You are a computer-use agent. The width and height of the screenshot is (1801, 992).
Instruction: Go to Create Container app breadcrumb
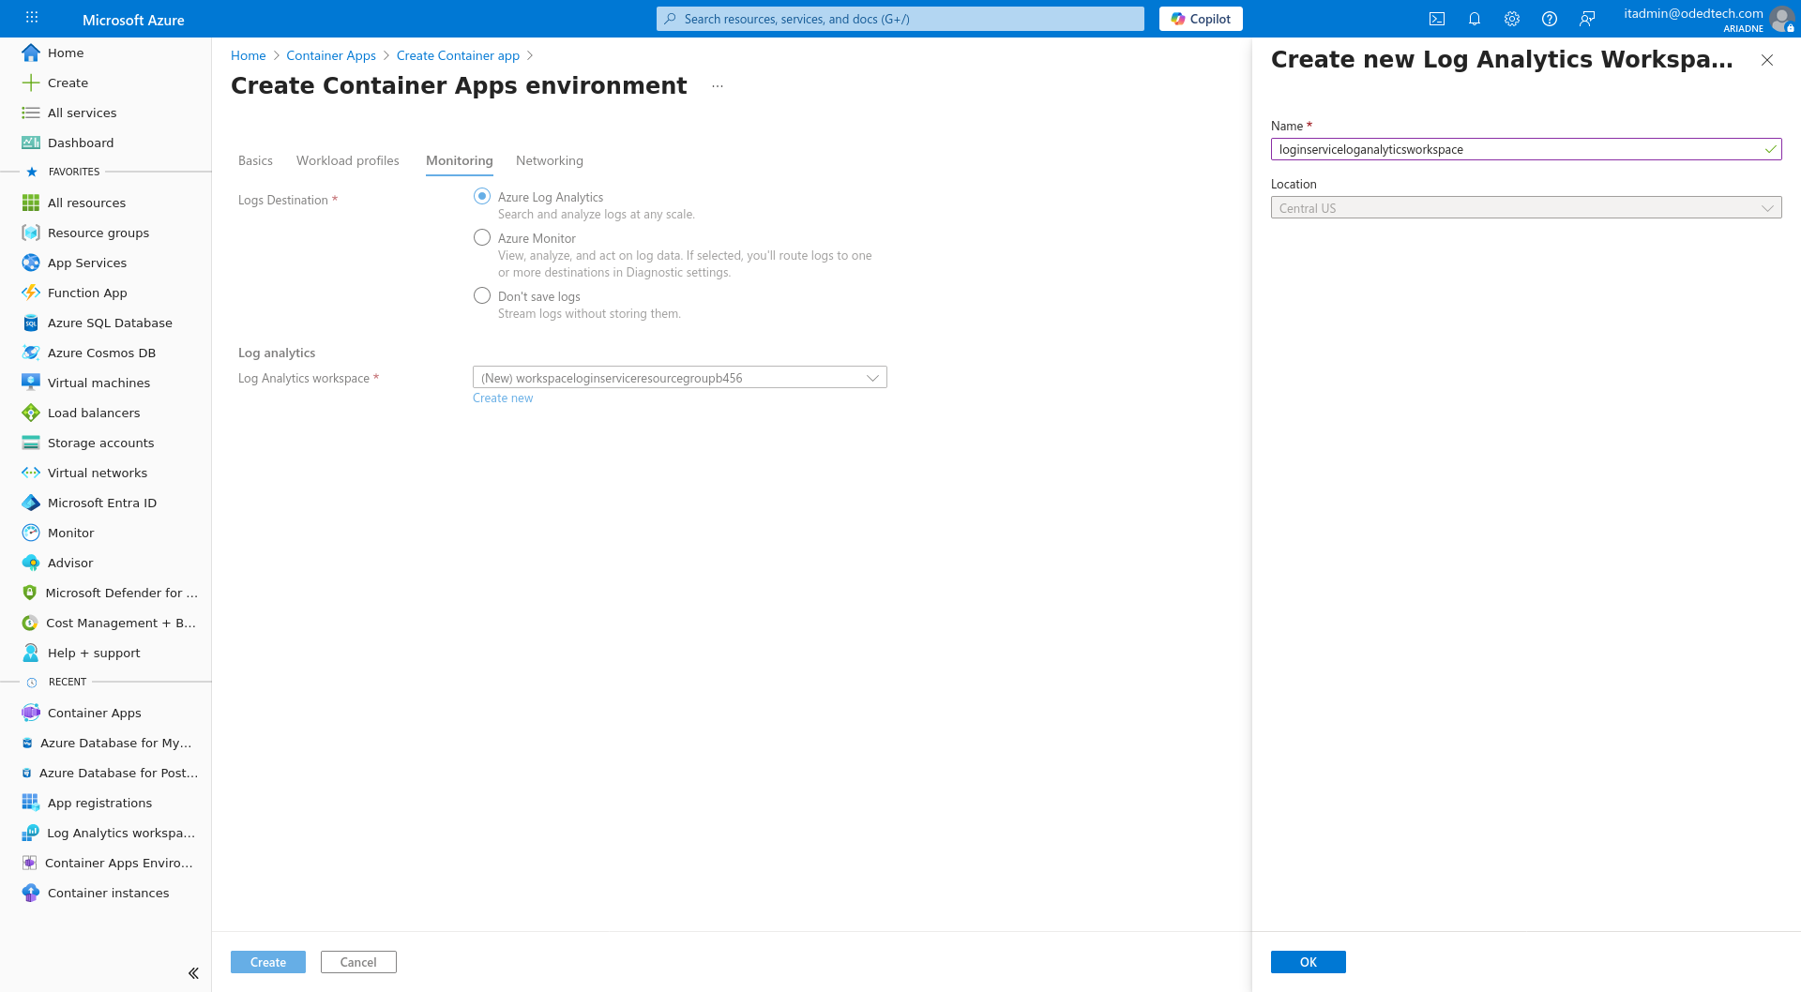(x=458, y=55)
